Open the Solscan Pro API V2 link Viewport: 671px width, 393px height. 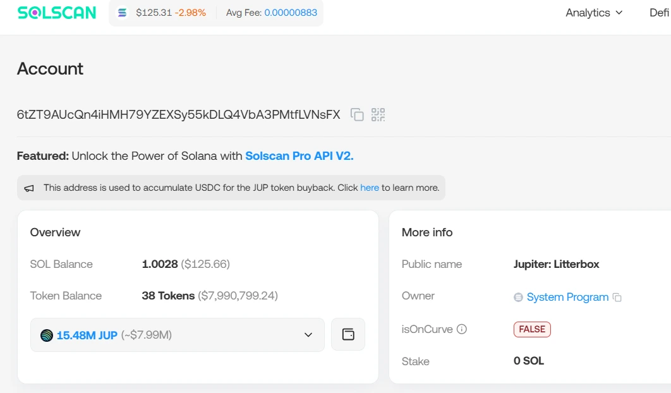coord(299,156)
